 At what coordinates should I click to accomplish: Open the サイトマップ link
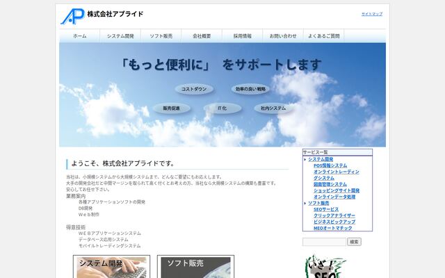click(x=372, y=14)
